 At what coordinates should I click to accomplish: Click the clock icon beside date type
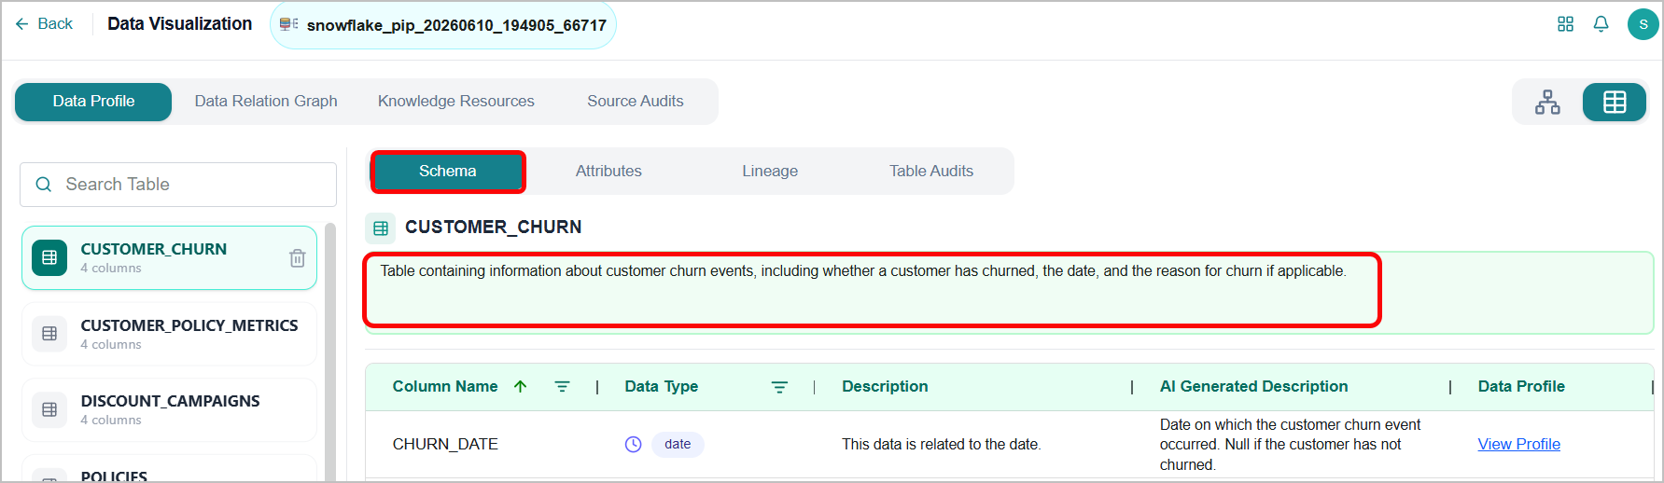tap(633, 445)
